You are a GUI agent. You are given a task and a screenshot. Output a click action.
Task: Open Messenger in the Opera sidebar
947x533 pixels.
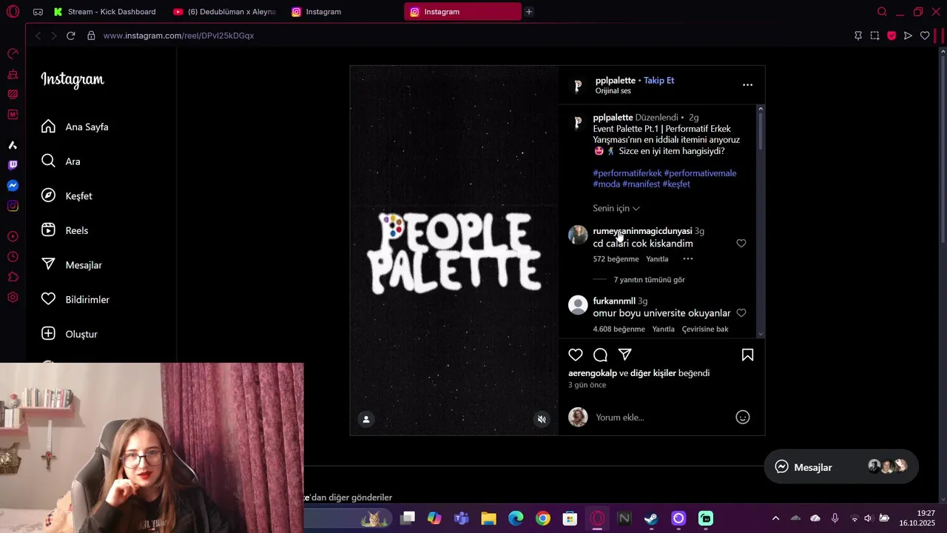click(x=13, y=186)
